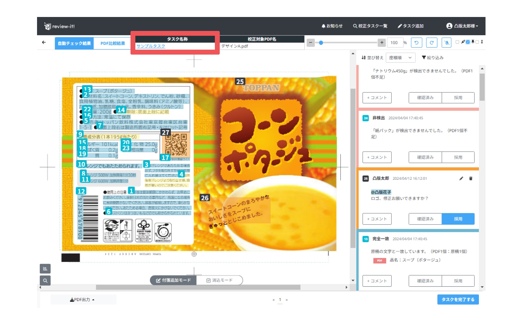Rotate the PDF counterclockwise
Viewport: 522px width, 325px height.
[416, 43]
